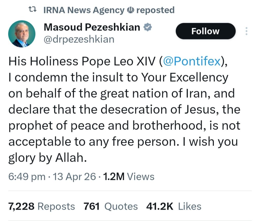The image size is (260, 221).
Task: Open the 761 Quotes list
Action: click(x=110, y=206)
